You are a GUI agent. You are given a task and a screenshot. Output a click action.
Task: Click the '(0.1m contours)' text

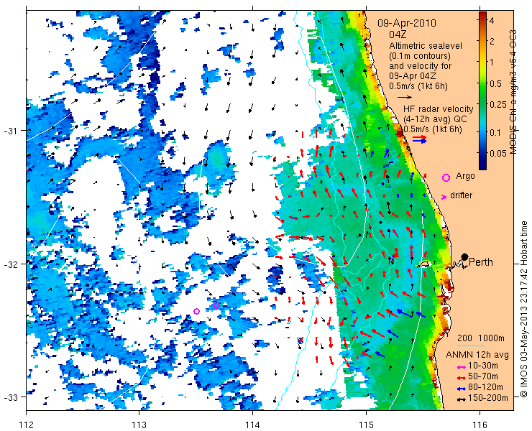[420, 56]
